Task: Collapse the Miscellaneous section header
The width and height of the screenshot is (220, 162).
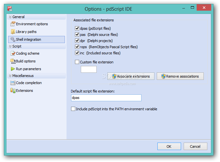Action: (36, 76)
